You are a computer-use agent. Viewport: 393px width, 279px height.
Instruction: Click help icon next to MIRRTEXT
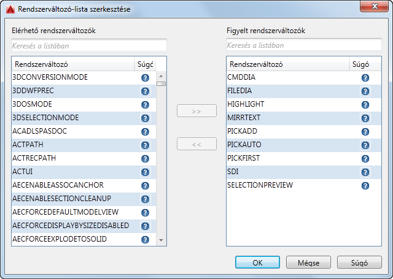365,118
